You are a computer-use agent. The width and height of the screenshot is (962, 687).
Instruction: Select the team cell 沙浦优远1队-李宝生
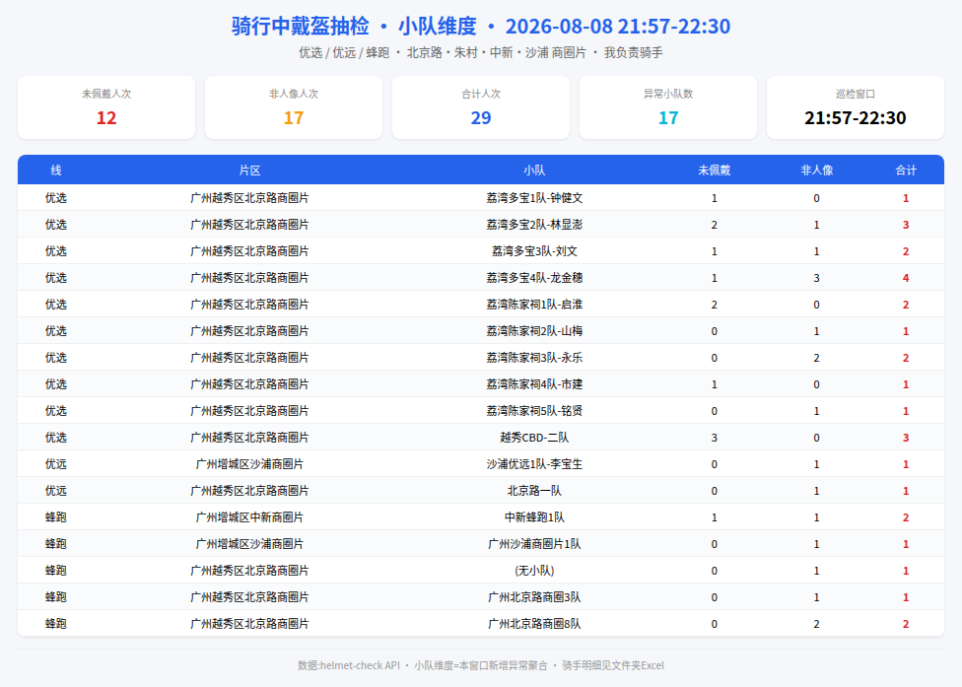(534, 463)
